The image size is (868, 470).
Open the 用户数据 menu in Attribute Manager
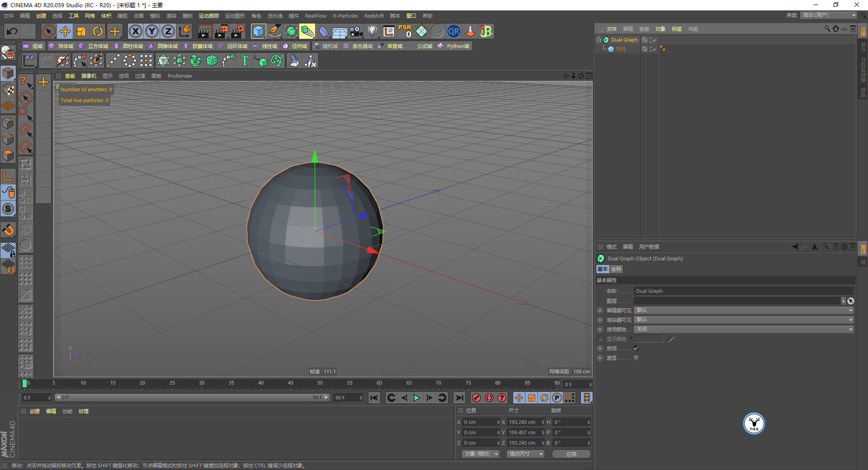point(649,247)
